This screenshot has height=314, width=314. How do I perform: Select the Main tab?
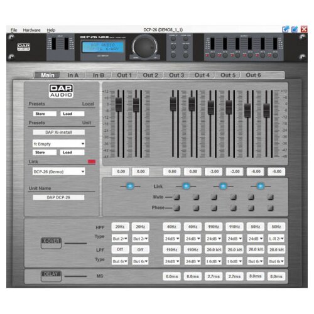tap(48, 75)
